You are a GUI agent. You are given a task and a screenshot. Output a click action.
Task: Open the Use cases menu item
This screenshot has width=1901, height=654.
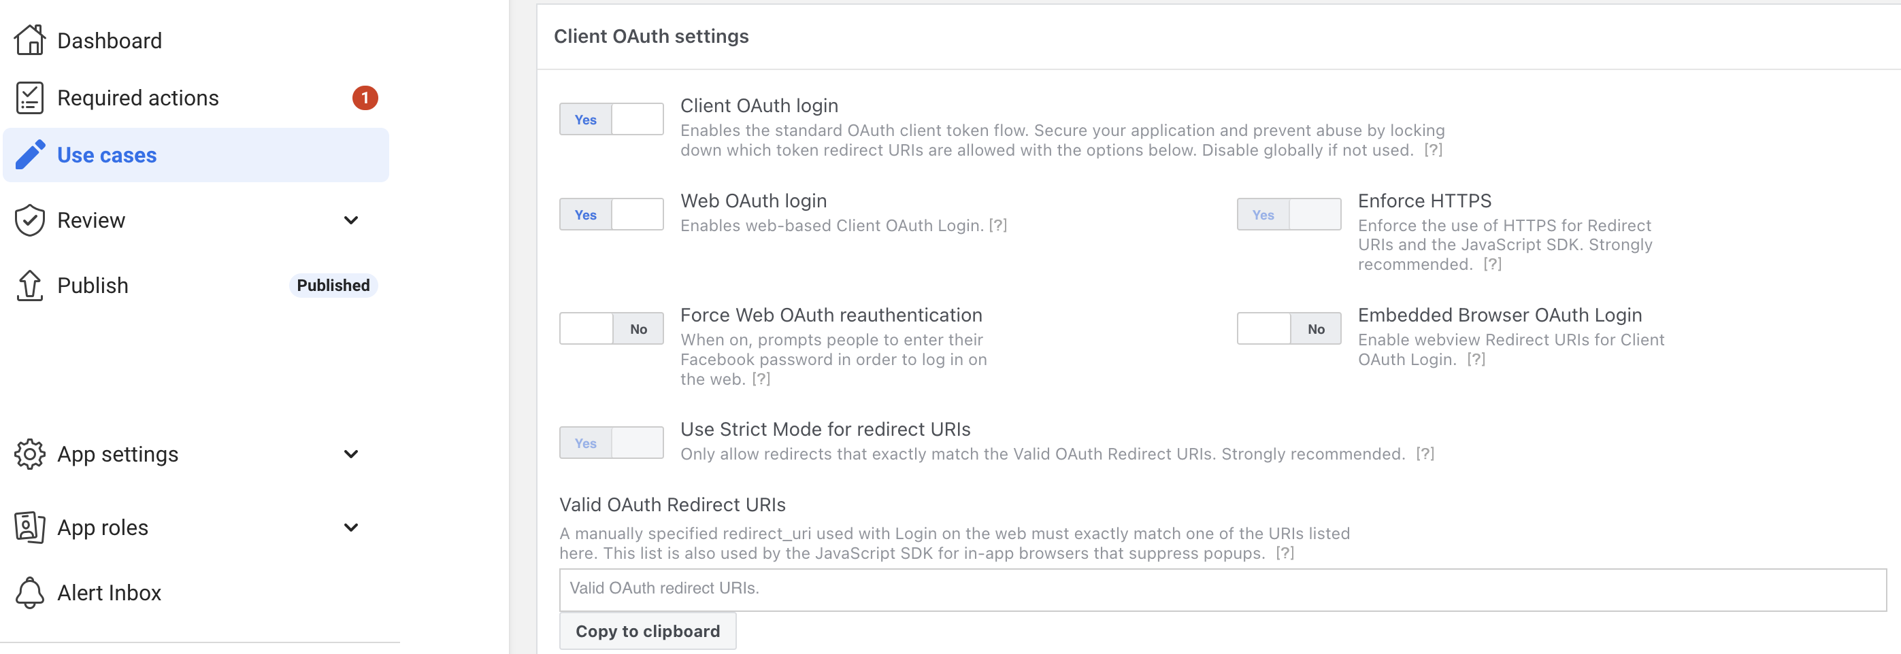click(197, 155)
